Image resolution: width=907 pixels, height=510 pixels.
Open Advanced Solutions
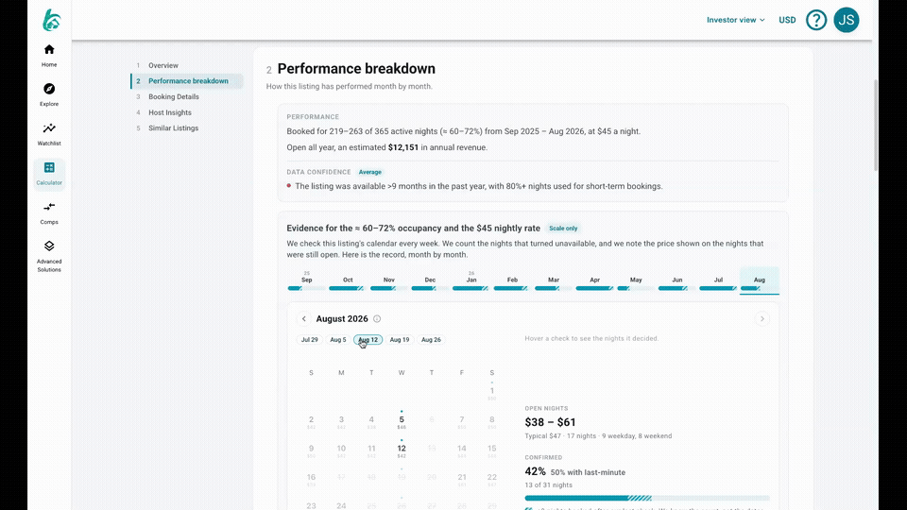[49, 256]
